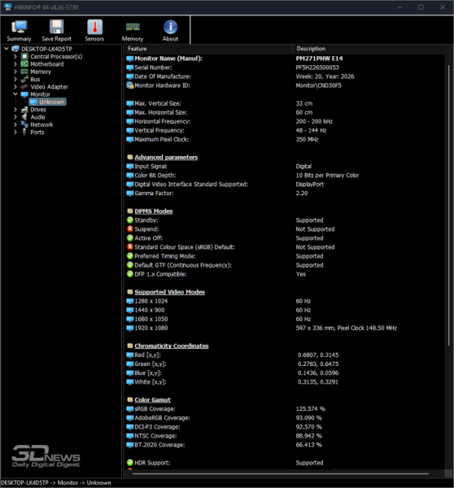Select the Ports tree icon
The width and height of the screenshot is (454, 488).
[24, 132]
